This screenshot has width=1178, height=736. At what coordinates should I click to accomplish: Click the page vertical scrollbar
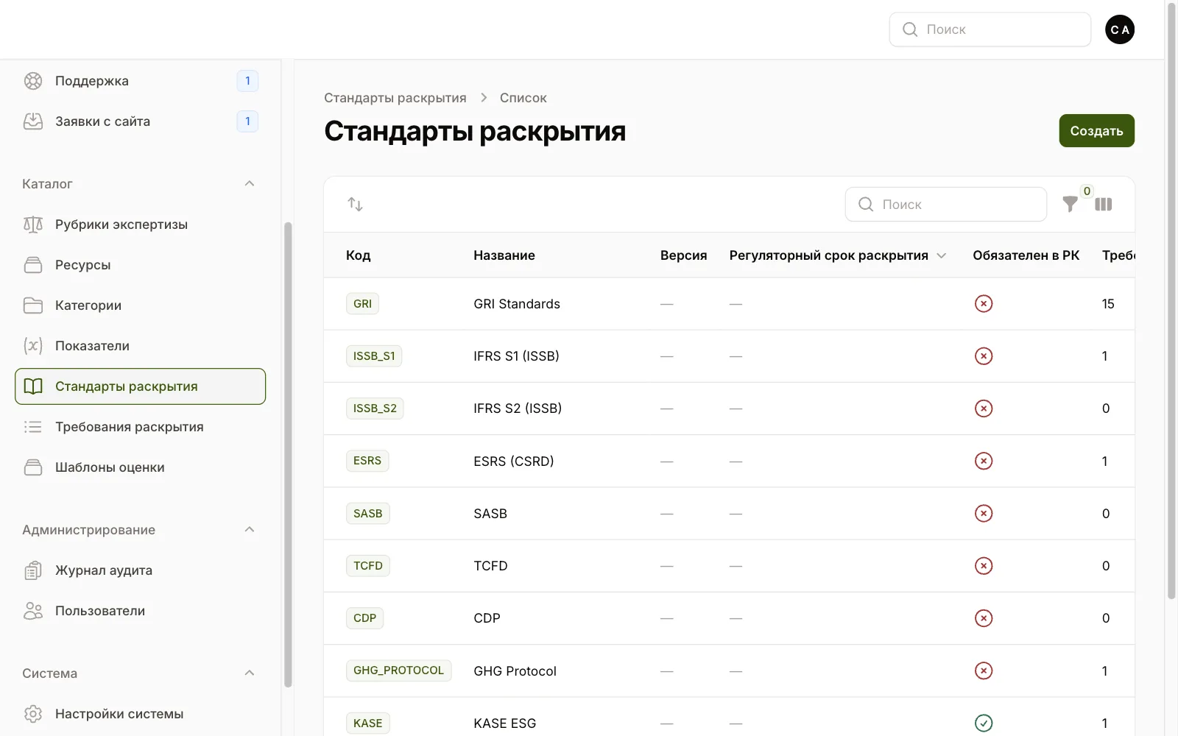pos(1171,300)
